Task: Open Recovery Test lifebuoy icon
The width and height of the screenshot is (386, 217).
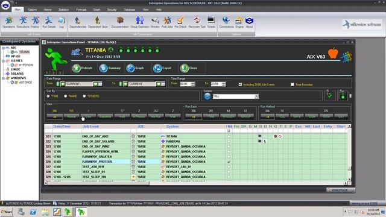Action: click(x=197, y=22)
